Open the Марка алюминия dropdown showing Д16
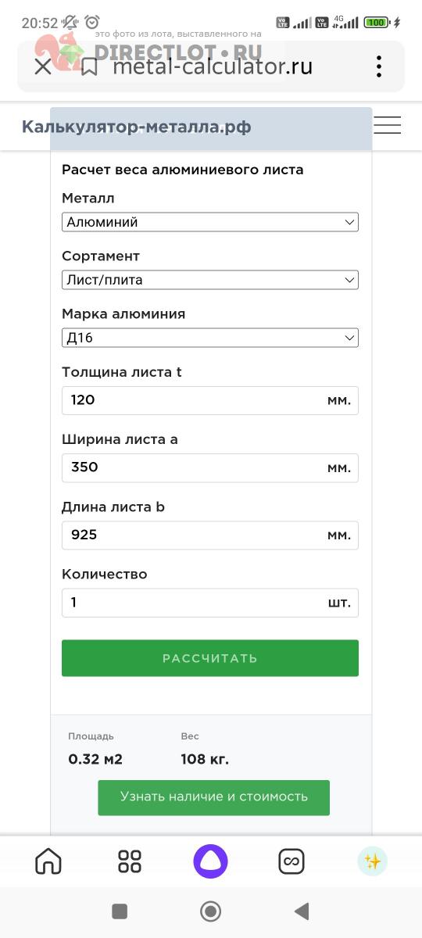422x938 pixels. [x=210, y=338]
